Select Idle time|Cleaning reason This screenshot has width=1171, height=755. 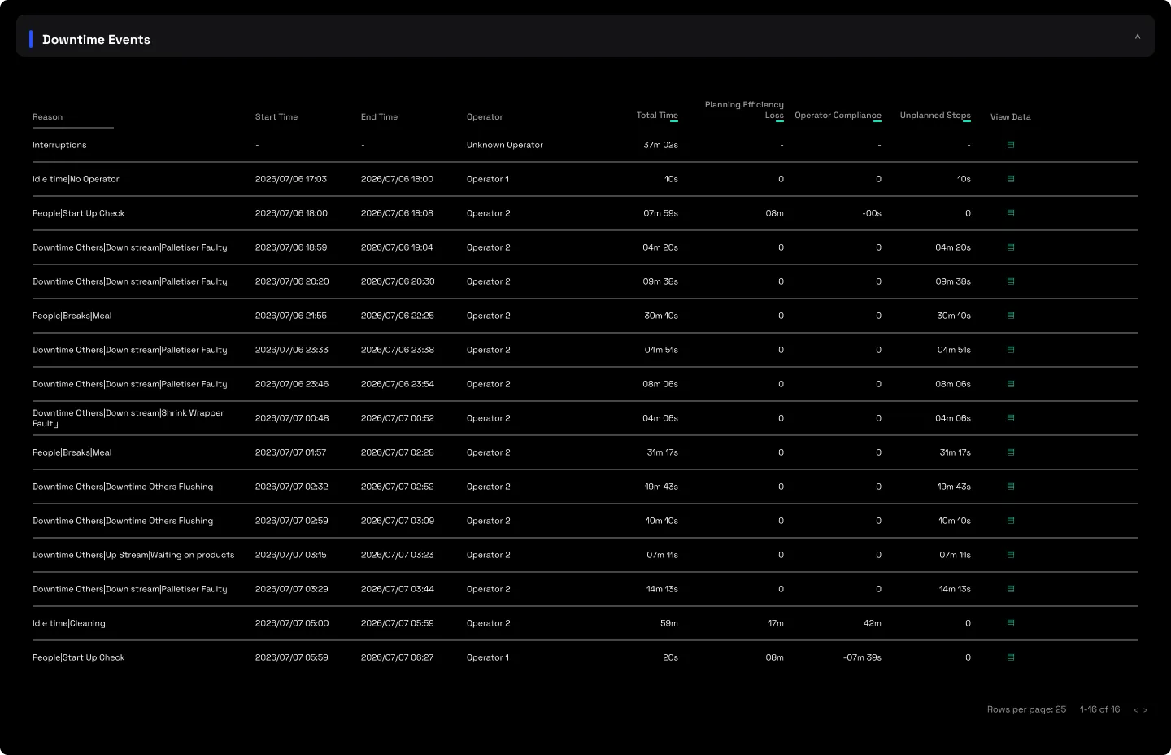point(69,623)
